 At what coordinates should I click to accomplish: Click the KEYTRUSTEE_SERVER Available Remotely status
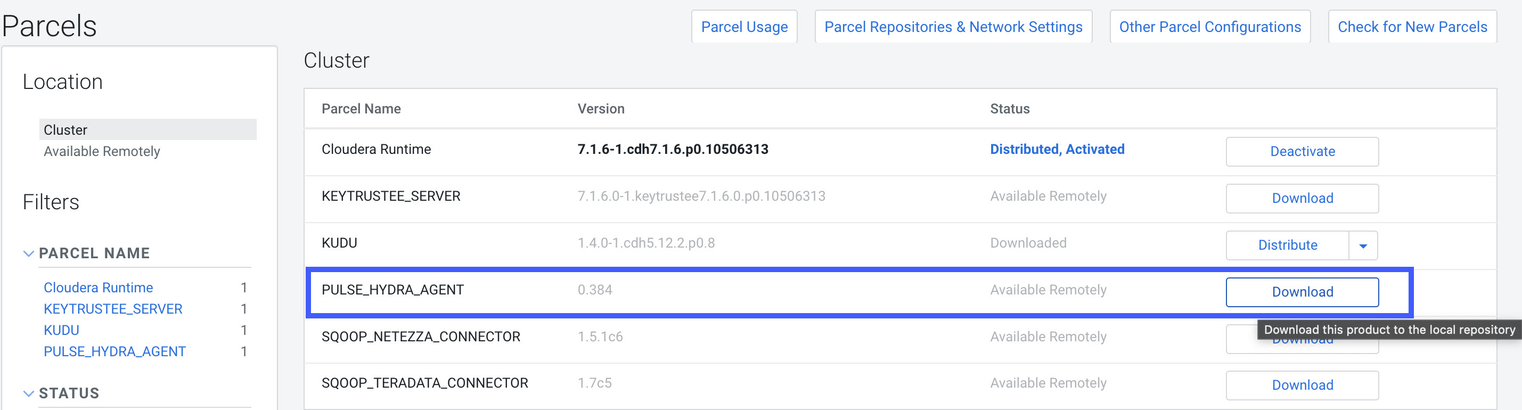1048,196
